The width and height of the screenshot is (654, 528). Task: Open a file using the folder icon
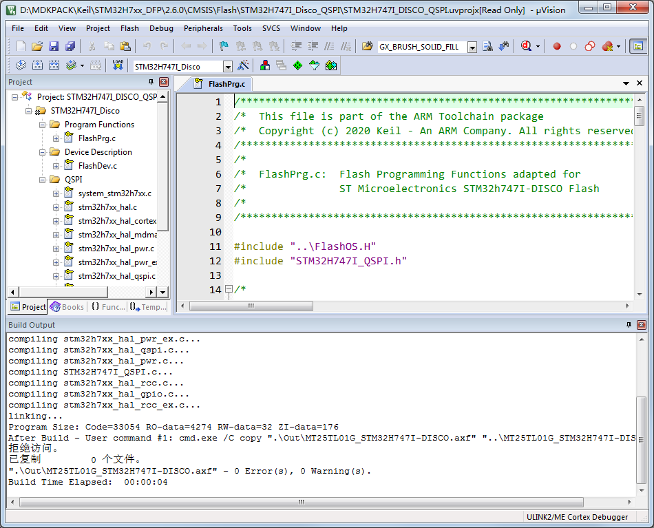pos(37,46)
